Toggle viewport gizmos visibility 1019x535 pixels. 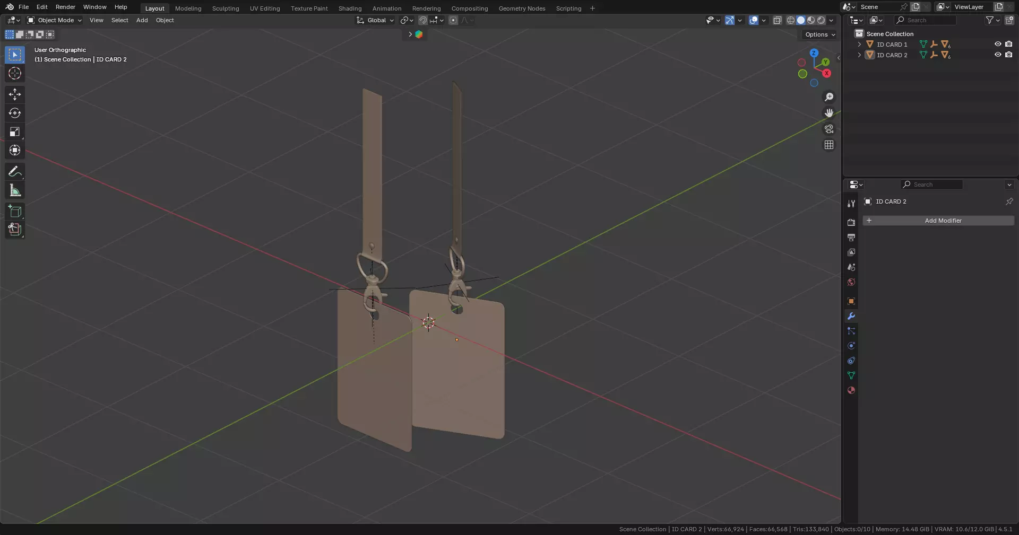coord(730,20)
